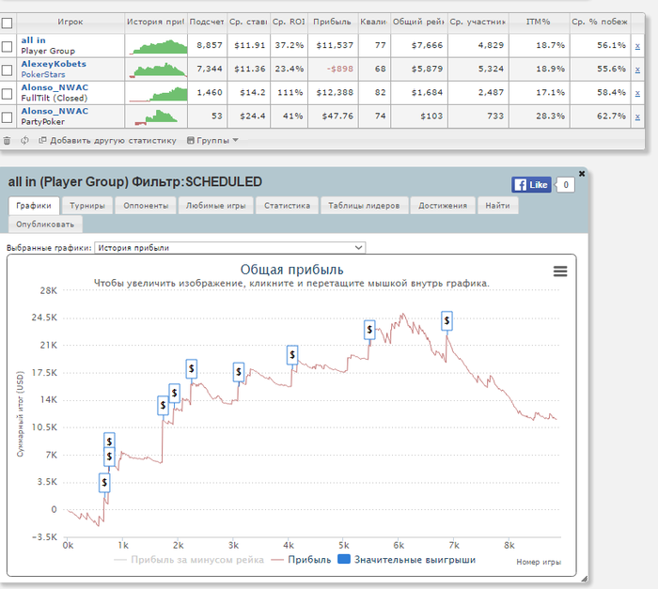Remove the all in row with its x
658x589 pixels.
coord(637,46)
